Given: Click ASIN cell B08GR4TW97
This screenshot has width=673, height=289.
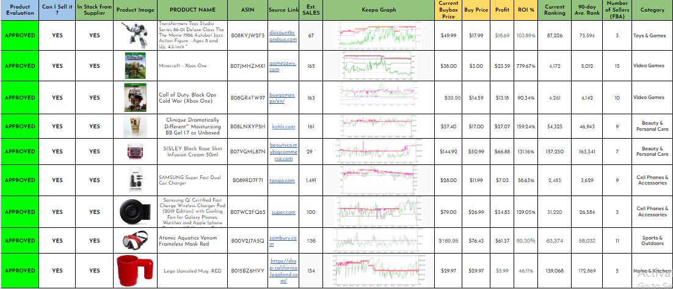Looking at the screenshot, I should coord(248,98).
